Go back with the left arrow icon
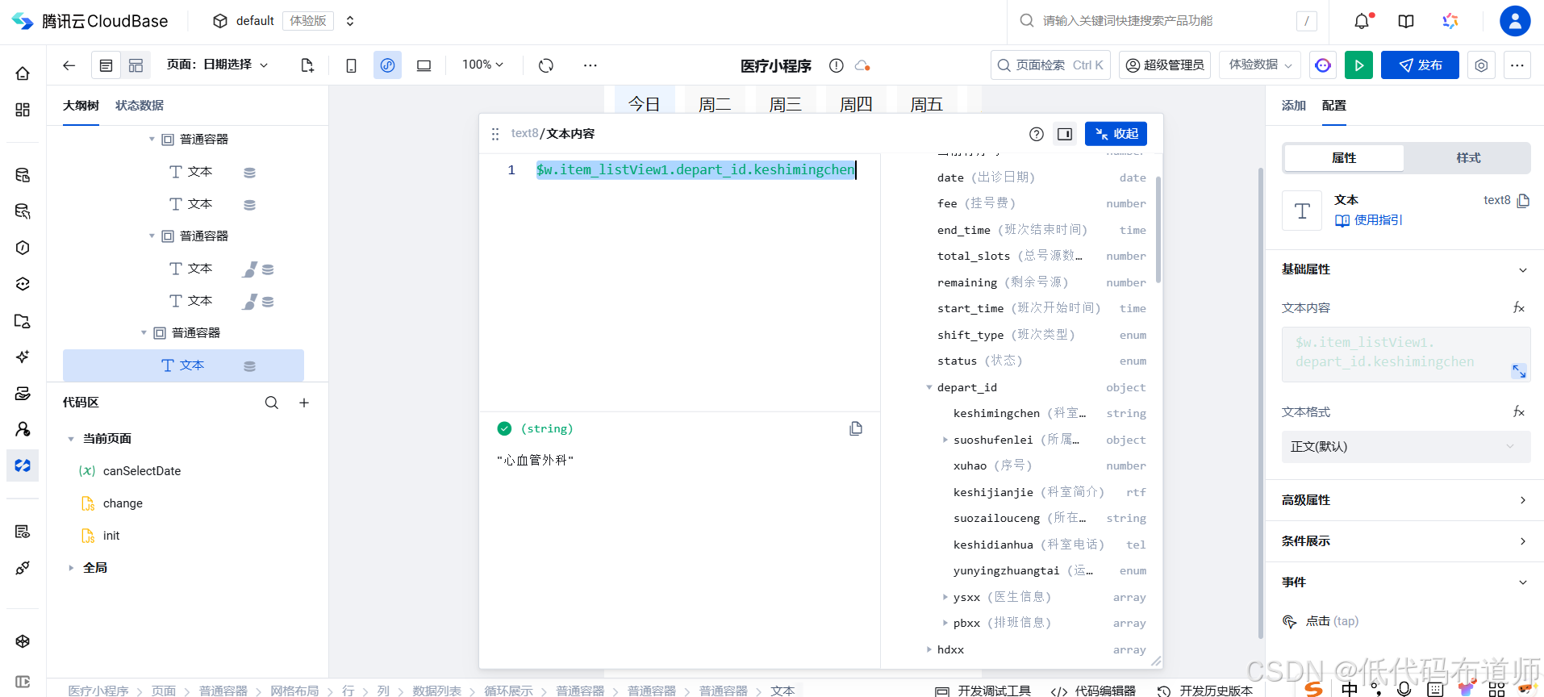Viewport: 1544px width, 697px height. click(x=69, y=65)
